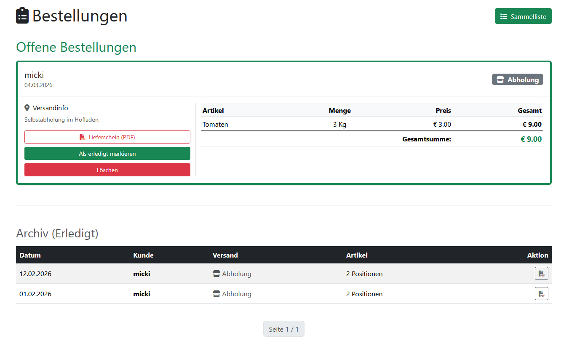Click the location pin icon next to Versandinfo
The image size is (569, 343).
[27, 108]
